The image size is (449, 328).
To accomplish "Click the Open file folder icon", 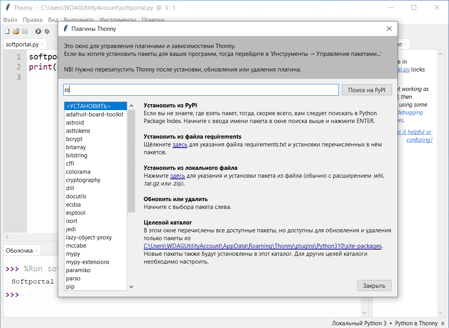I will 16,31.
